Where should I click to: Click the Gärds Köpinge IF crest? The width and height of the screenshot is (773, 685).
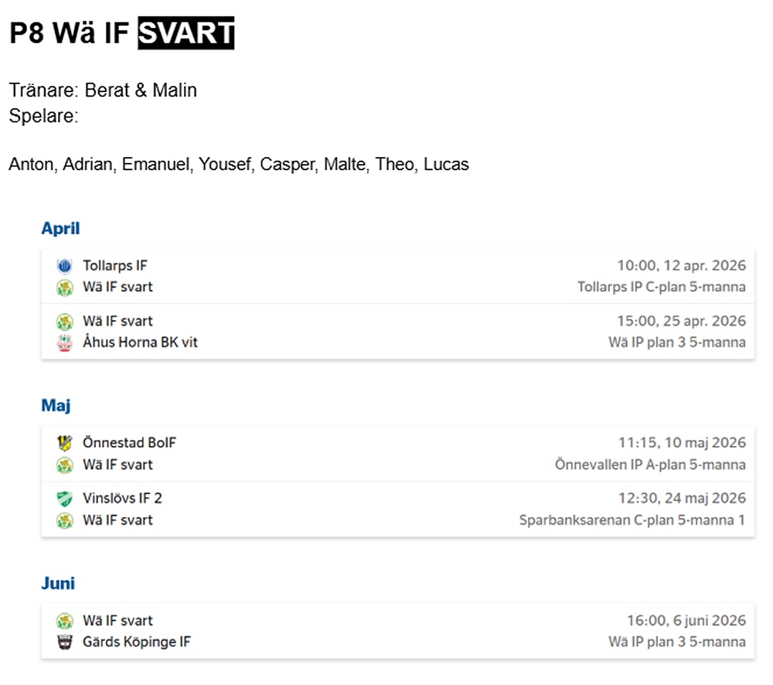64,642
